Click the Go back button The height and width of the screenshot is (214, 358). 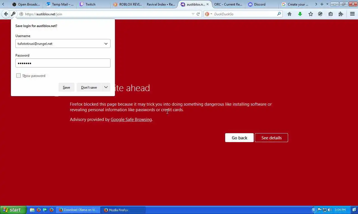(x=239, y=138)
